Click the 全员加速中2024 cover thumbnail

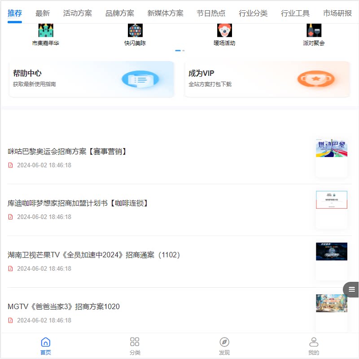(332, 251)
